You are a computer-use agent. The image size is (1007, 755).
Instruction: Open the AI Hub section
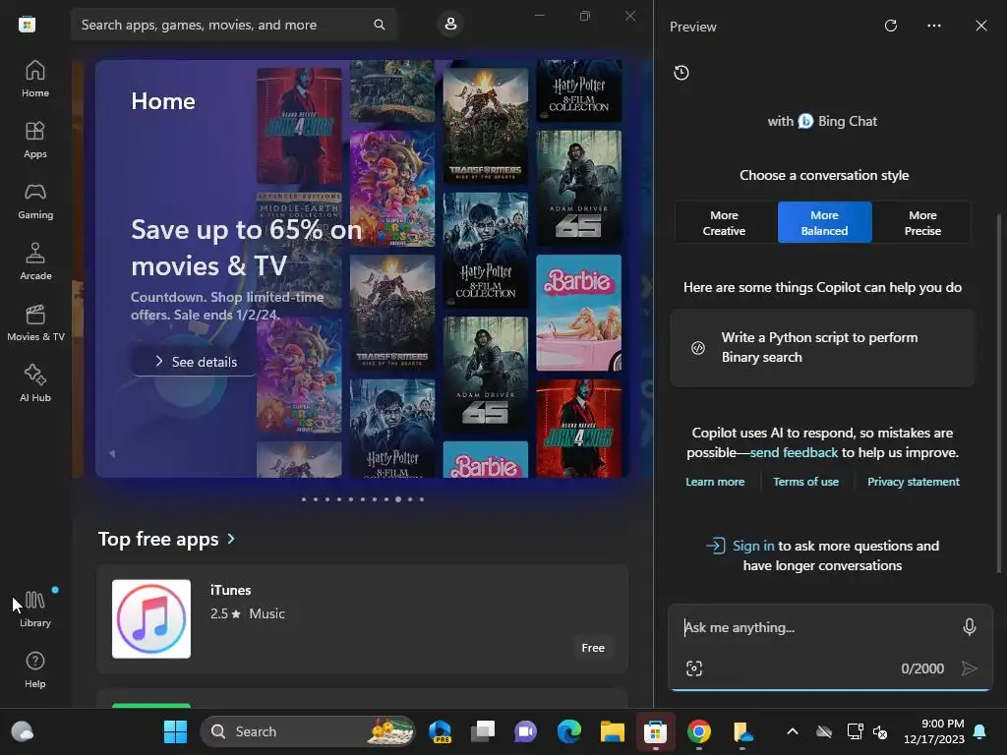pos(35,383)
